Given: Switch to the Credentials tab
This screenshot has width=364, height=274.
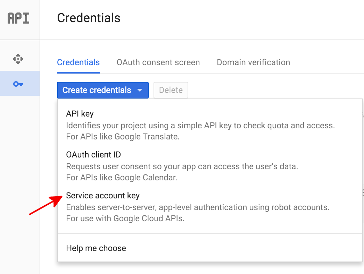Looking at the screenshot, I should (78, 62).
